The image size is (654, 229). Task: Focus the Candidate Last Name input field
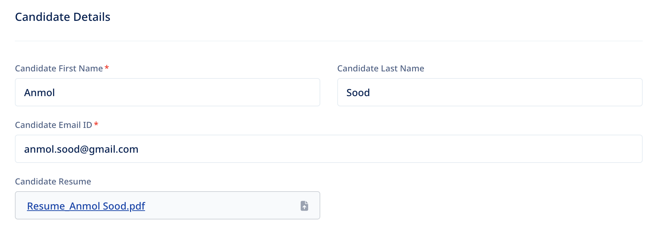click(x=490, y=92)
